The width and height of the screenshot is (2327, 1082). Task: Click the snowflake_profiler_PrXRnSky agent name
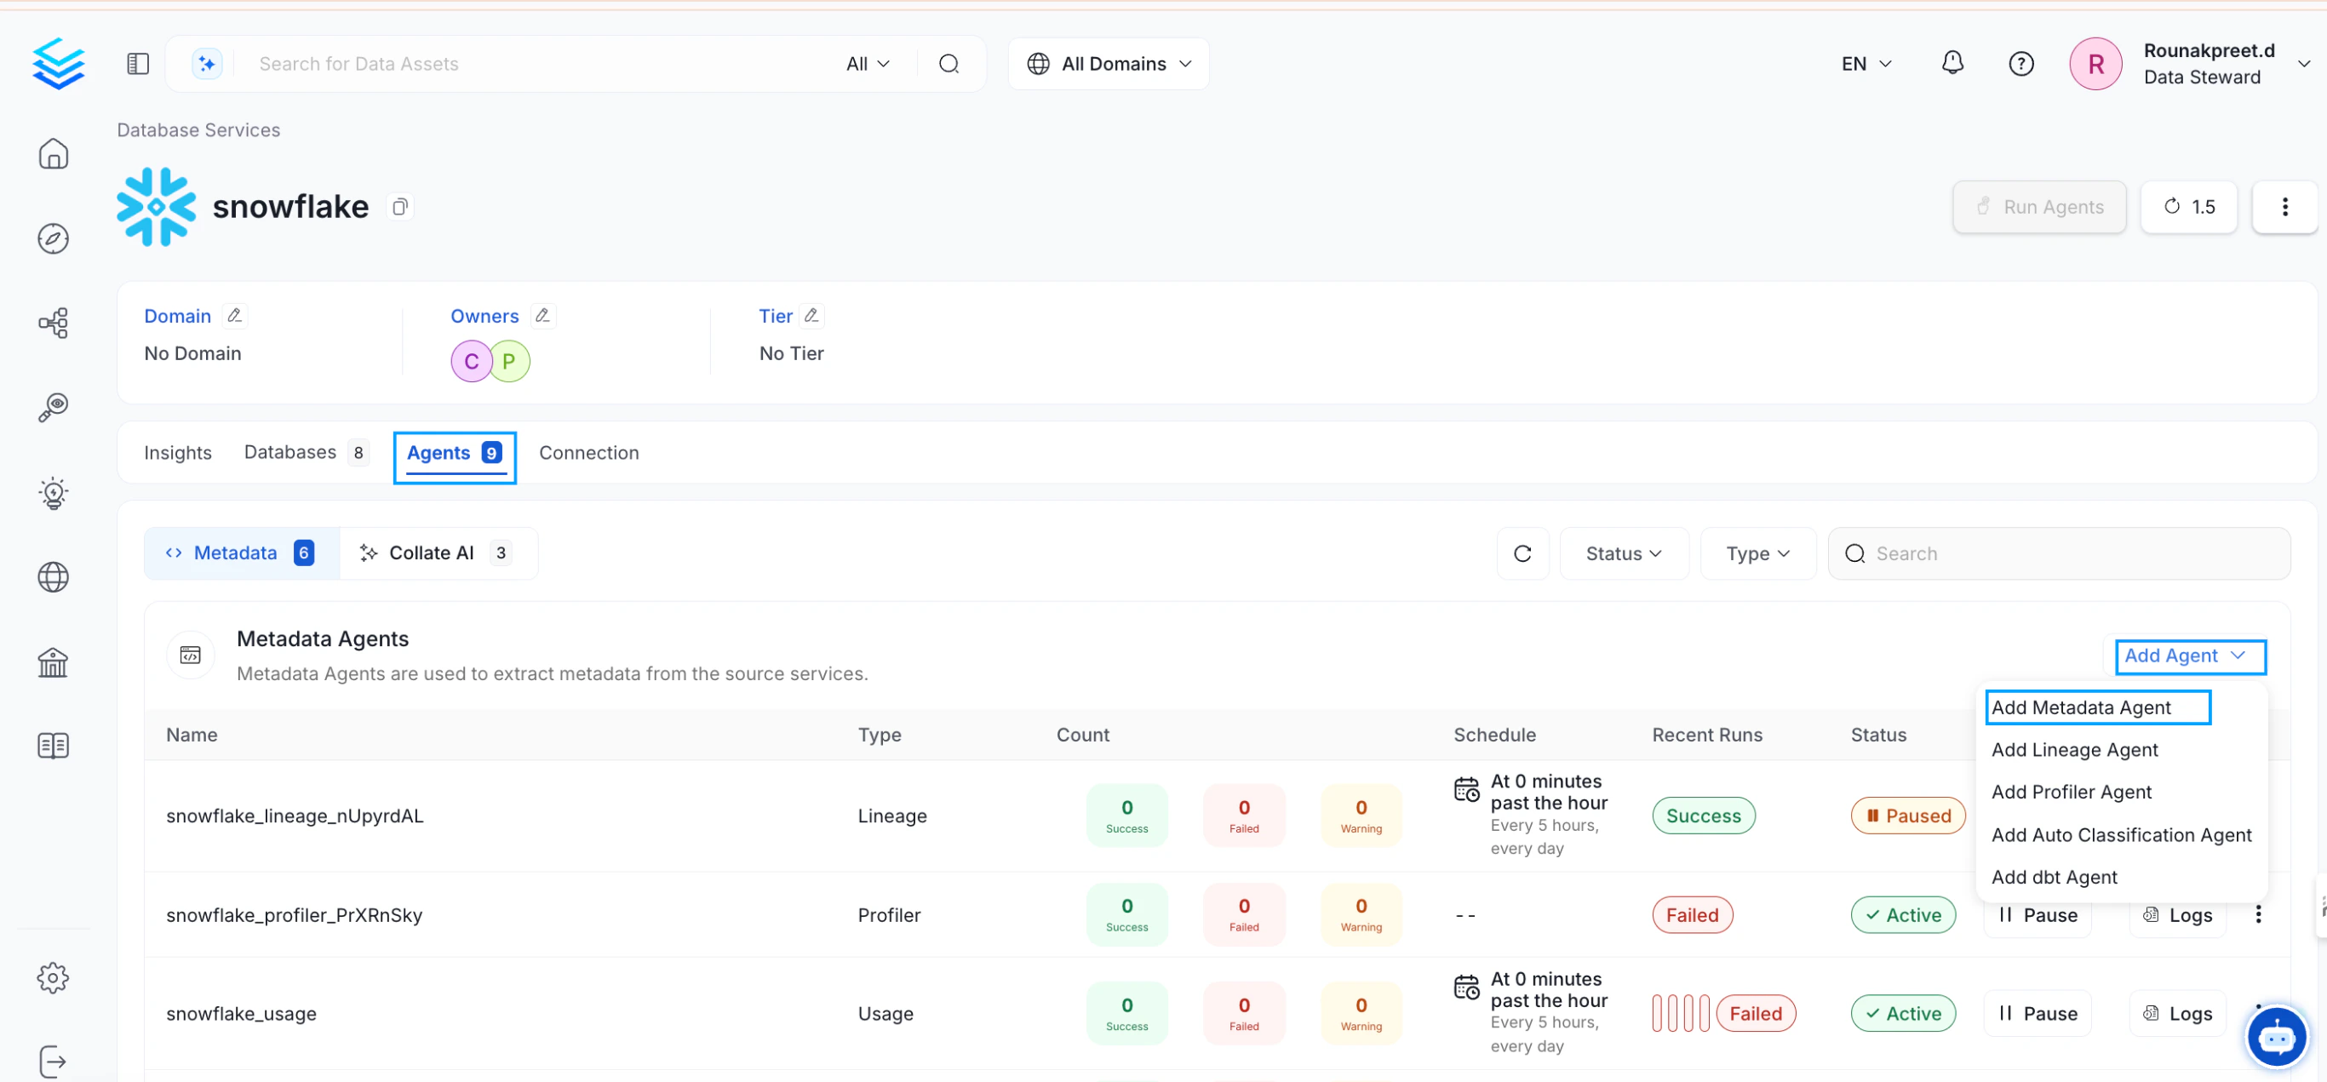coord(295,915)
